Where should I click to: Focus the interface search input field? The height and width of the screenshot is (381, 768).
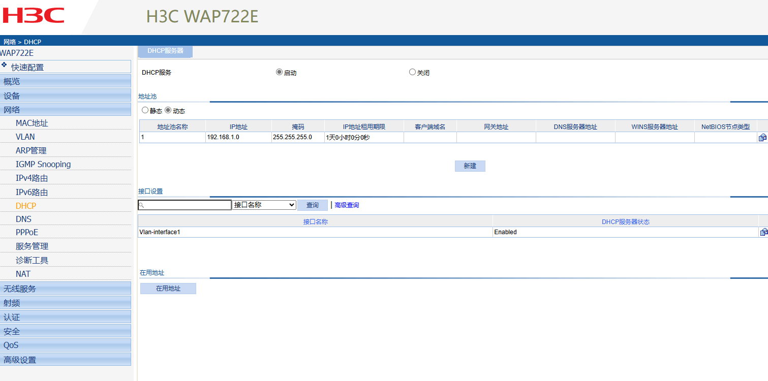tap(185, 205)
